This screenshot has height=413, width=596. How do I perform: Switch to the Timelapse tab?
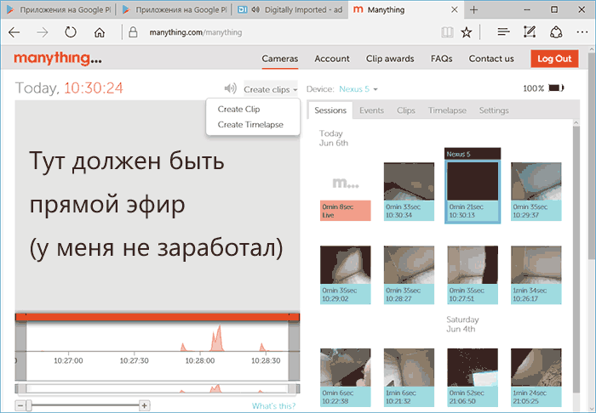447,110
